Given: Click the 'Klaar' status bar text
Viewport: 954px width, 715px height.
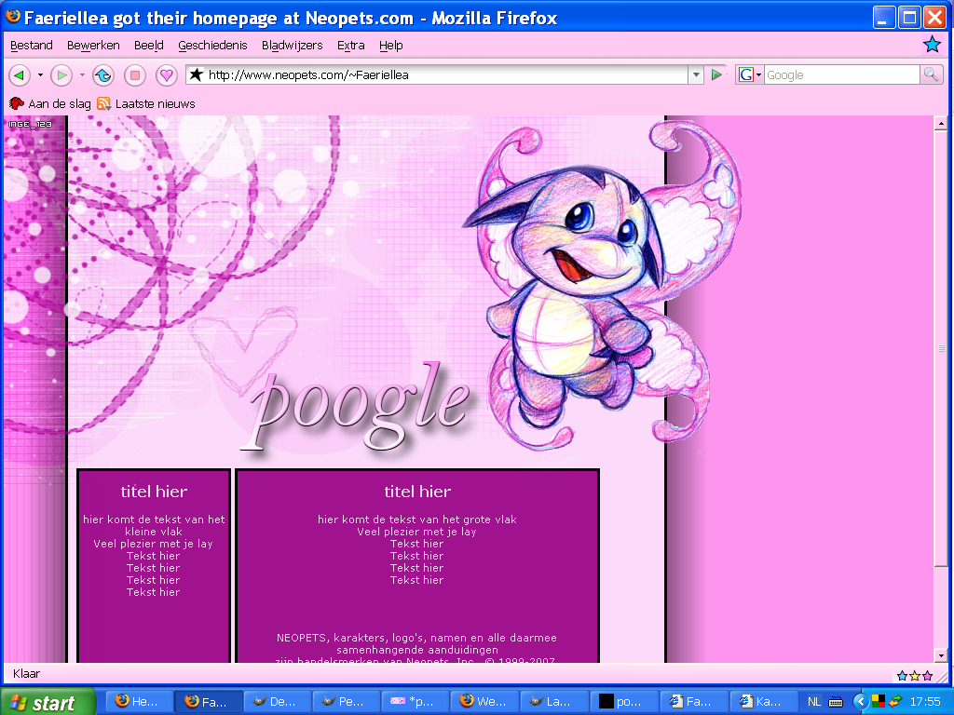Looking at the screenshot, I should click(x=26, y=674).
